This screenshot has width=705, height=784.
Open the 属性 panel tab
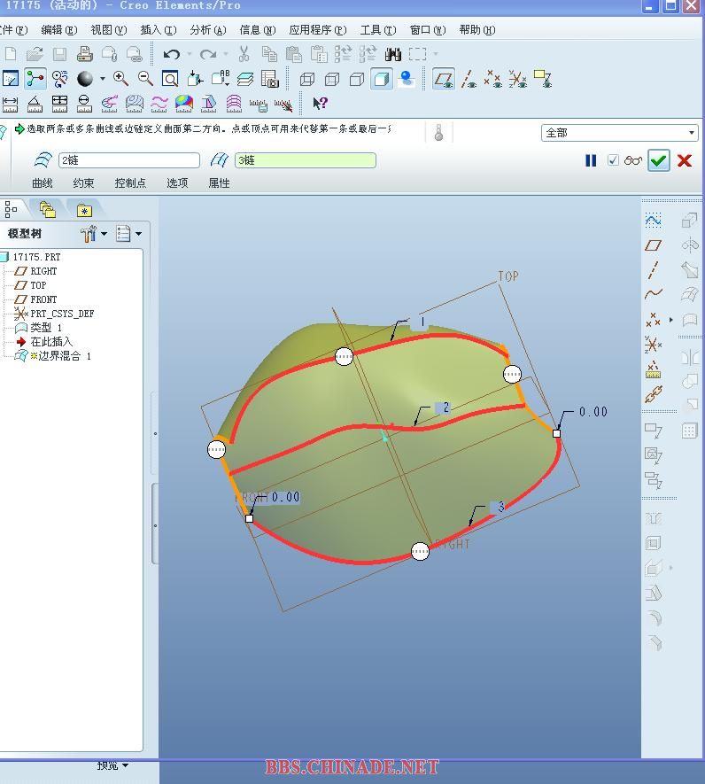coord(219,183)
